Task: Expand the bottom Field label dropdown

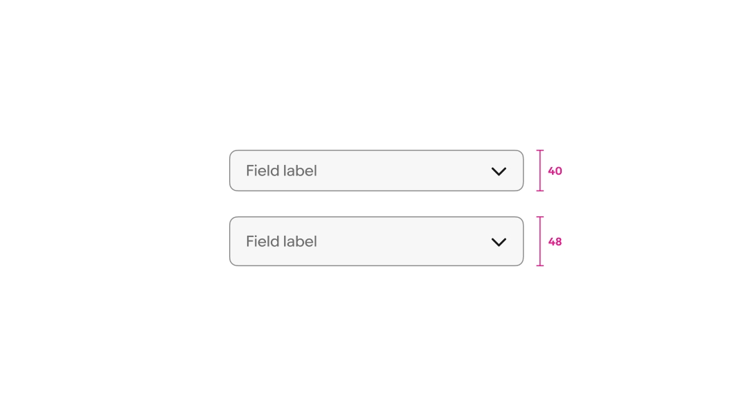Action: click(x=376, y=241)
